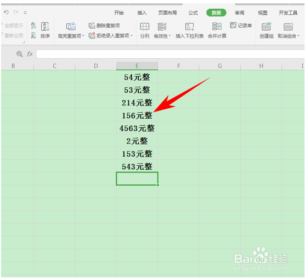Click the undo arrow icon
Image resolution: width=305 pixels, height=279 pixels.
coord(6,13)
